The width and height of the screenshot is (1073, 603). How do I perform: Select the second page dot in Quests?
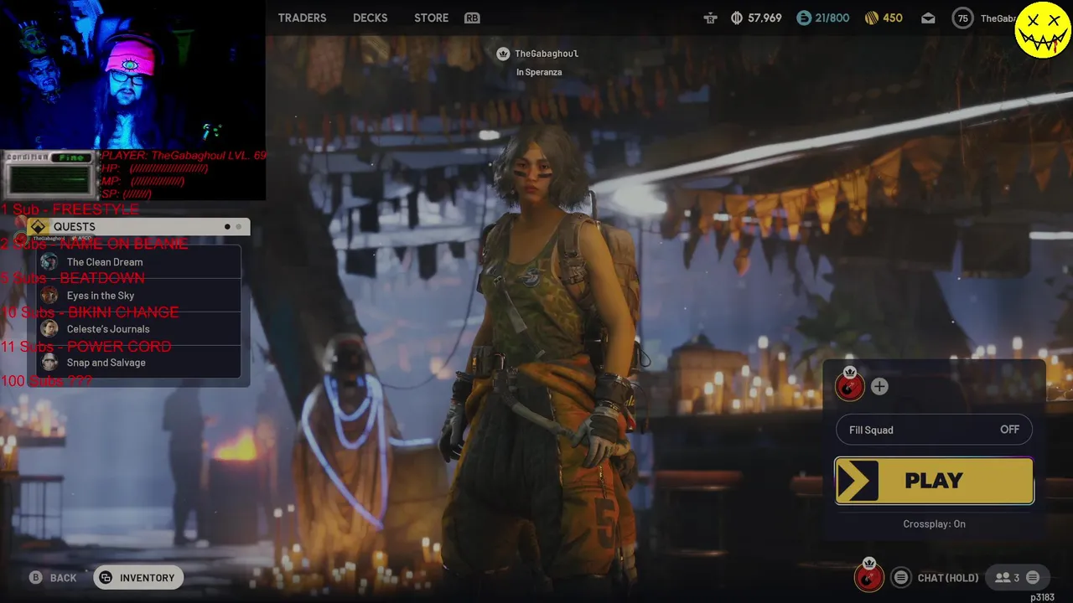tap(238, 227)
